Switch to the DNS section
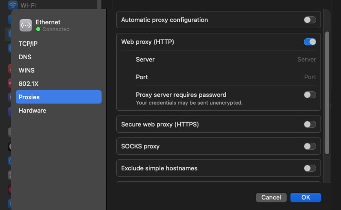The width and height of the screenshot is (341, 210). tap(59, 57)
